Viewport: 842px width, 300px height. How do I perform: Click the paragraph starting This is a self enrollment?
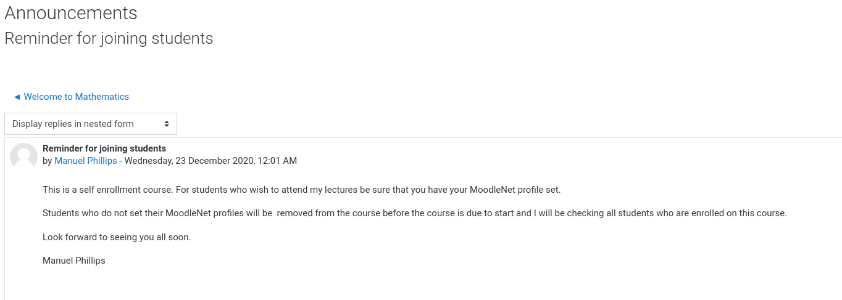click(301, 190)
